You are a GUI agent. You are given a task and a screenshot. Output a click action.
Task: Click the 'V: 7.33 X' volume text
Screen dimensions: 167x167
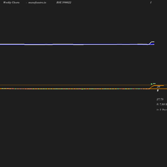click(x=162, y=104)
